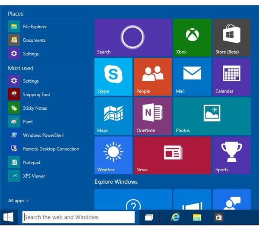Screen dimensions: 259x228
Task: Select the 'Remote Desktop Connection' label
Action: 51,149
